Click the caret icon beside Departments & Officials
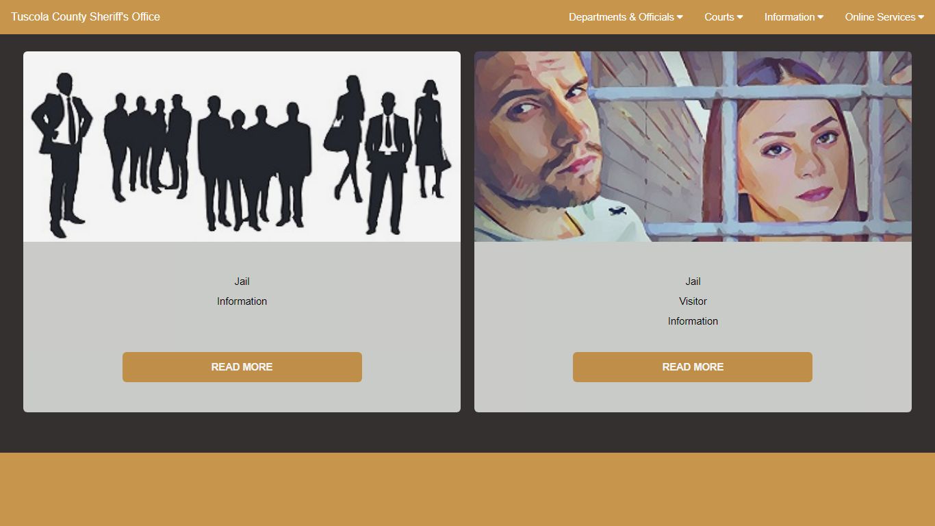 coord(680,17)
